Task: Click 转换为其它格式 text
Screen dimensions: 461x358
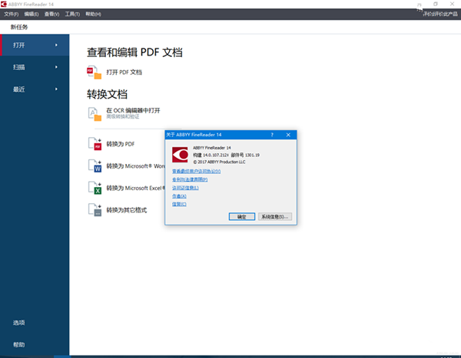Action: [x=127, y=209]
